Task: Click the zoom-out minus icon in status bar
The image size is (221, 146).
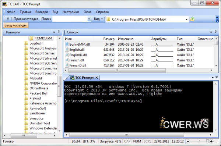Action: click(188, 141)
